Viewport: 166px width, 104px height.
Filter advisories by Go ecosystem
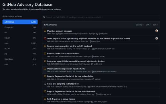[x=20, y=33]
